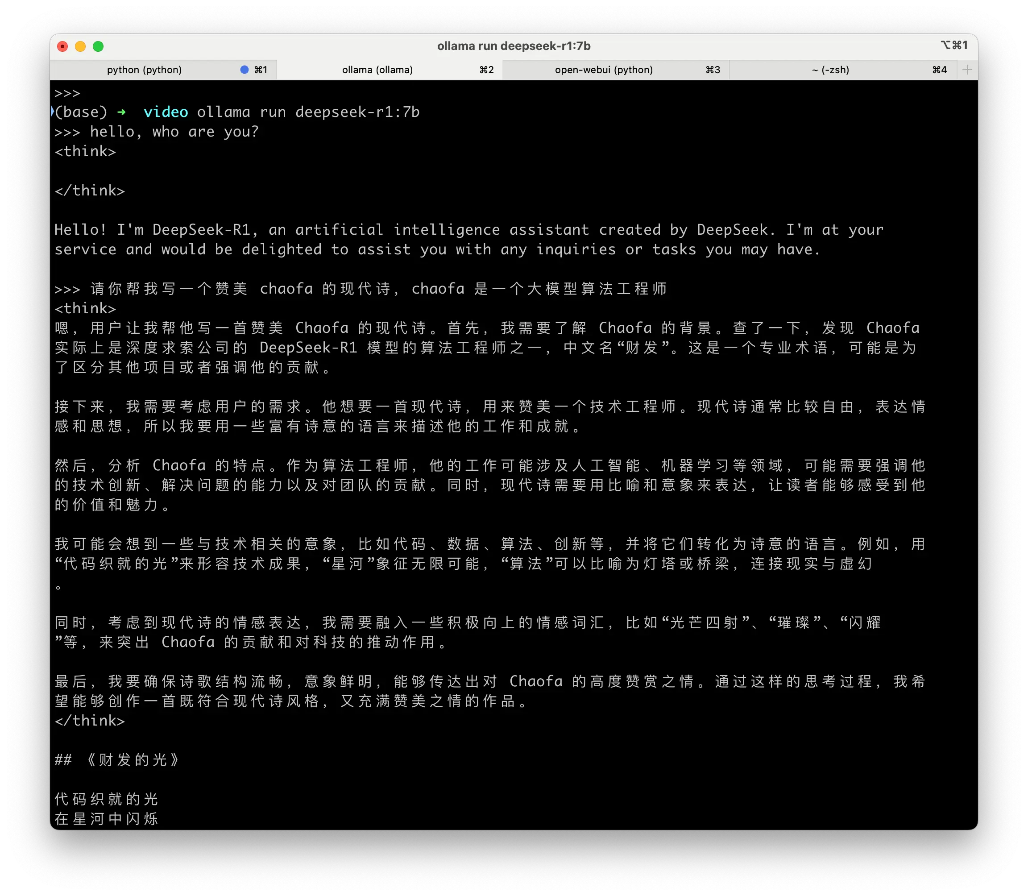The image size is (1028, 896).
Task: Click the deepseek-r1:7b model name in the command
Action: click(358, 112)
